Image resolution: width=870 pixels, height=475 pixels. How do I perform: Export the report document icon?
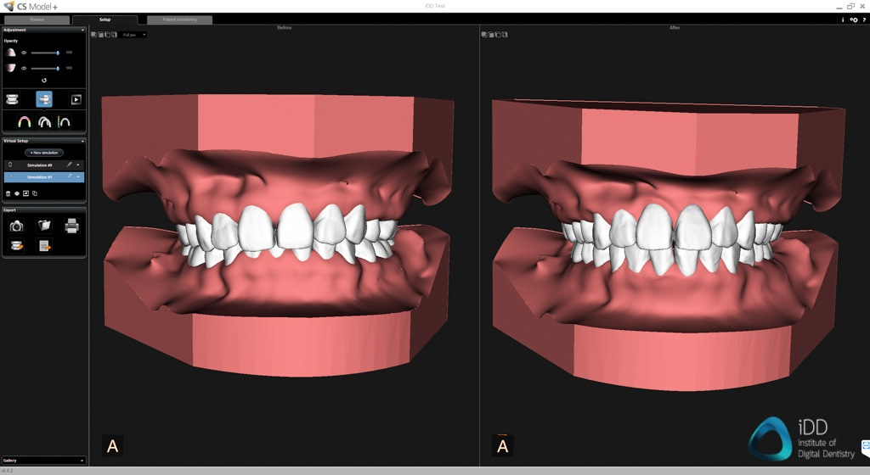(45, 245)
